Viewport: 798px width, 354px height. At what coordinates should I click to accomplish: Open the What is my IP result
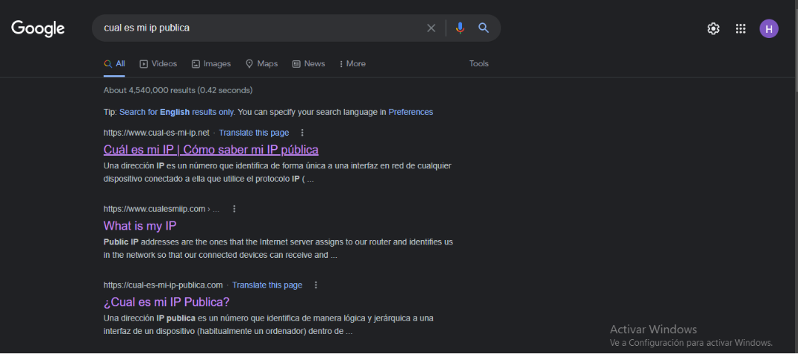coord(140,226)
